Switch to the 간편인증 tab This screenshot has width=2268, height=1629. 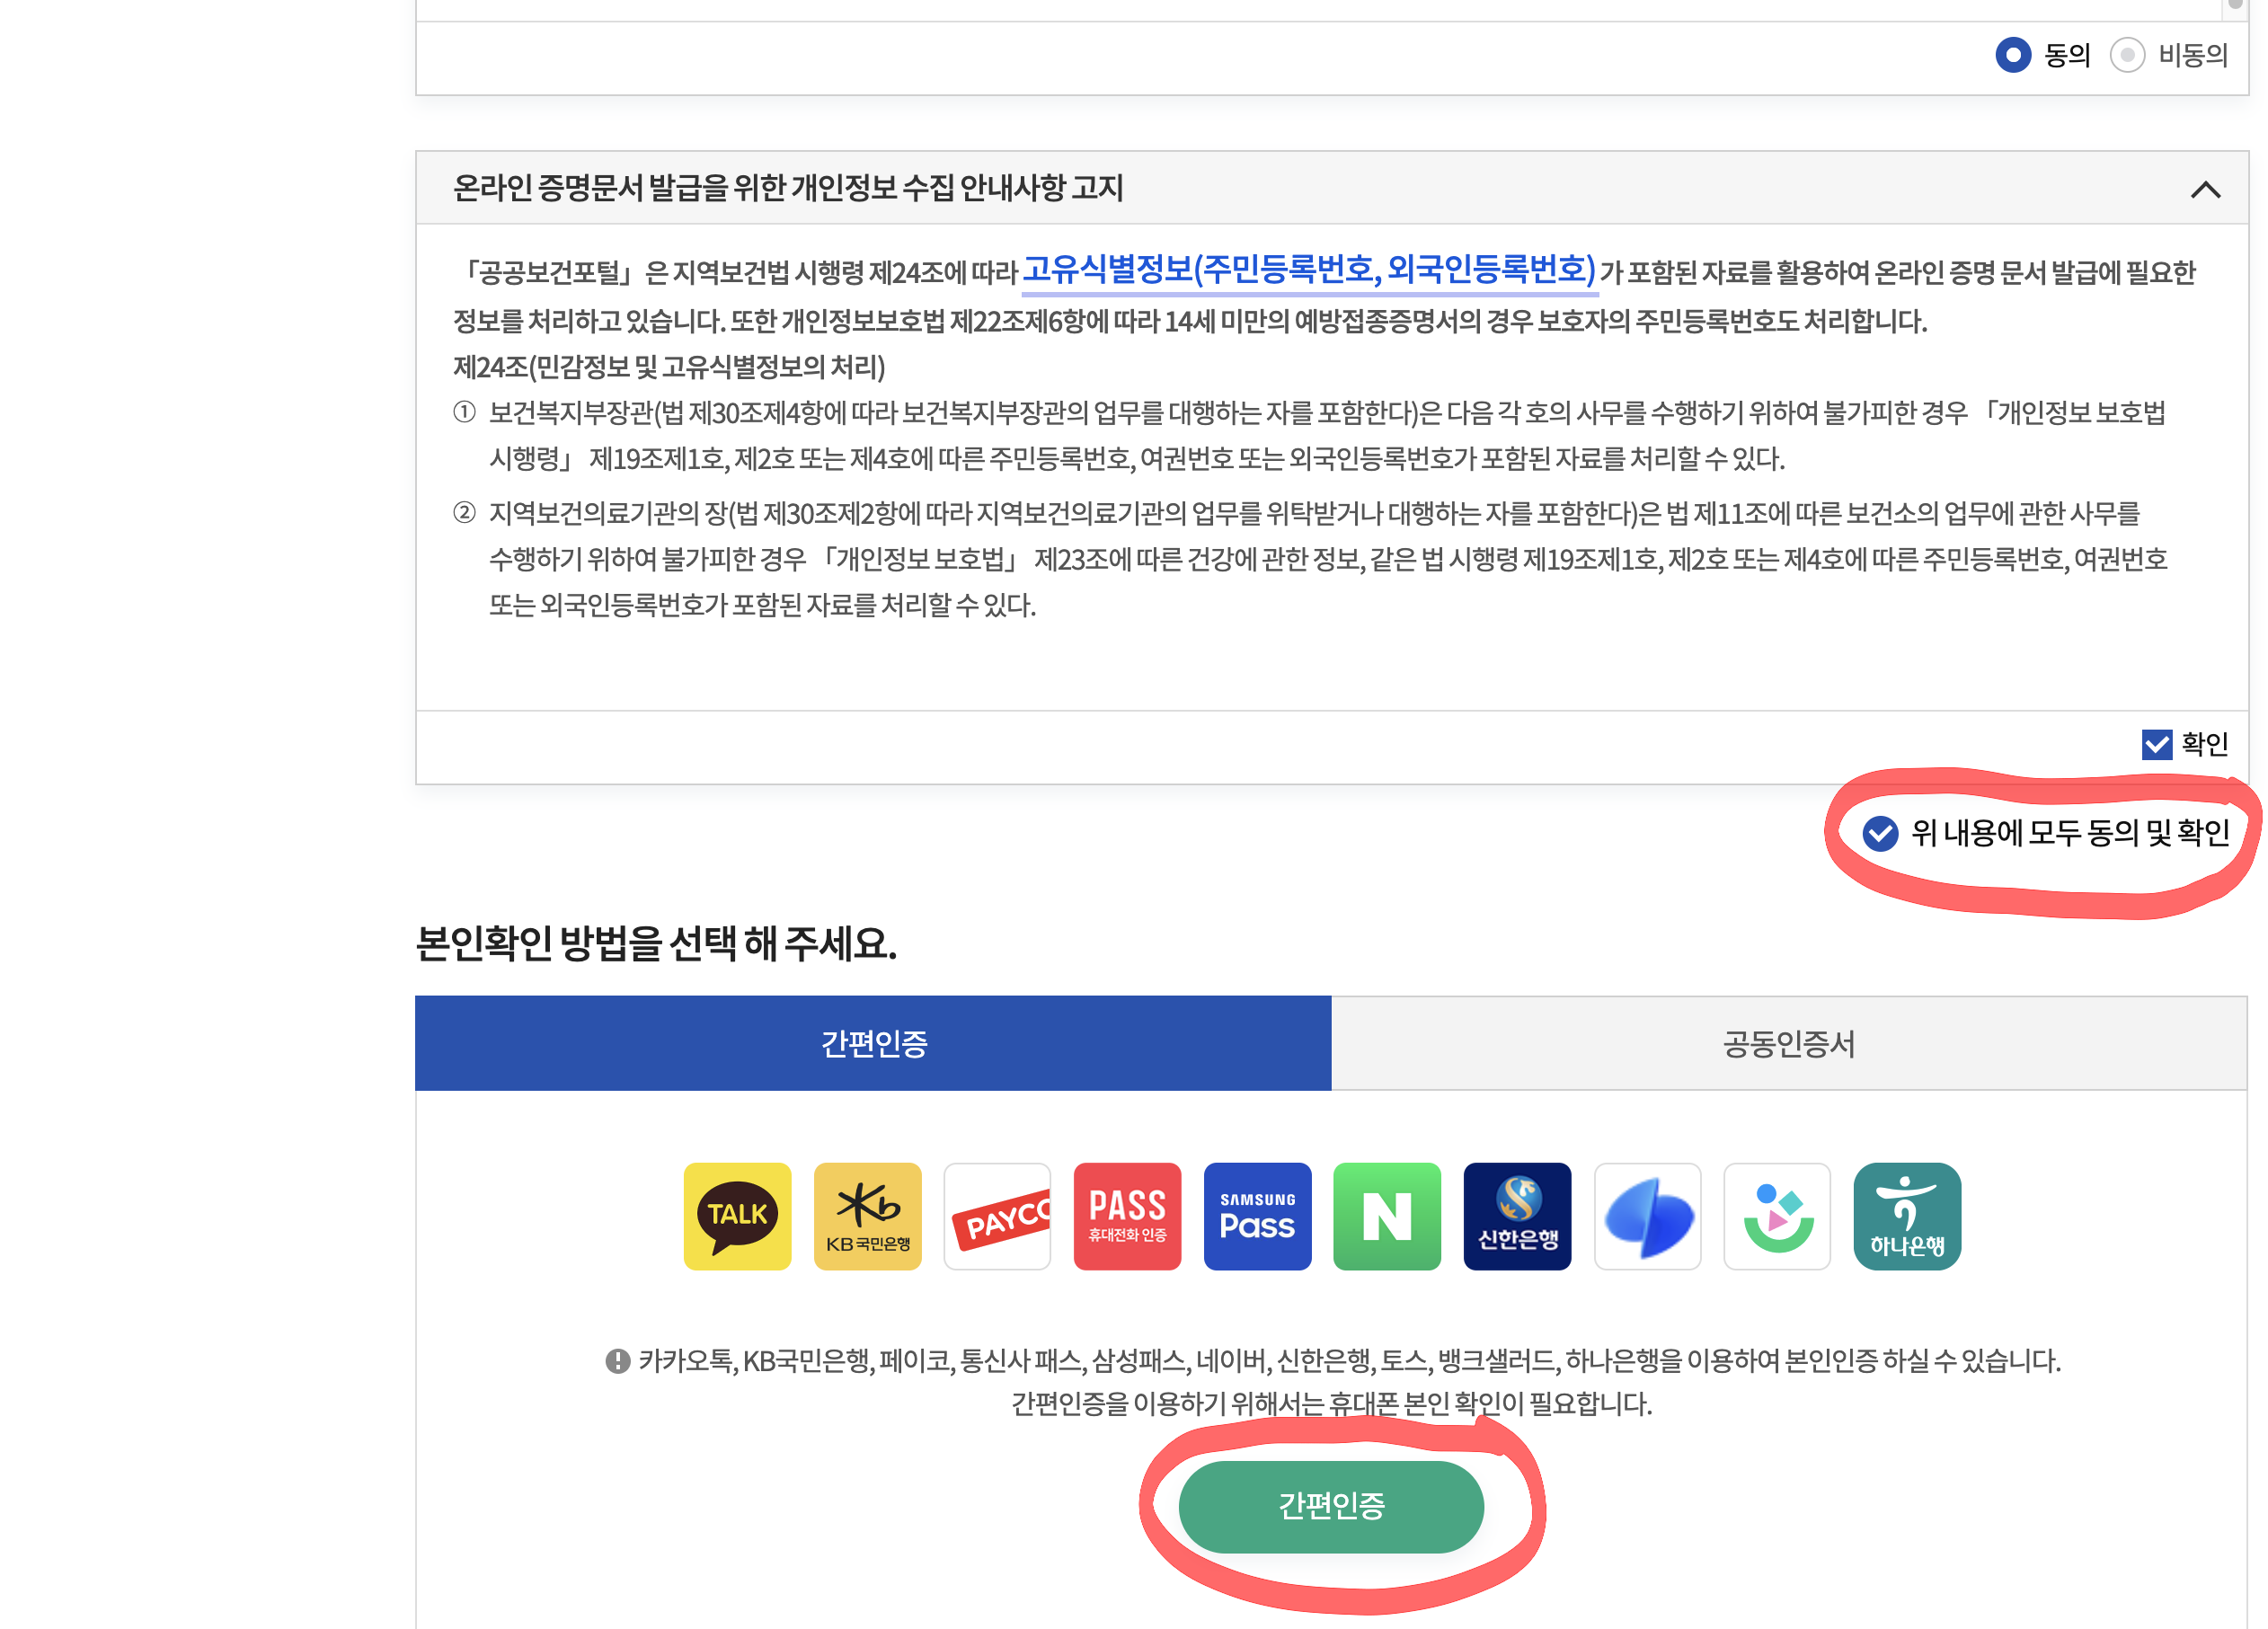[873, 1043]
